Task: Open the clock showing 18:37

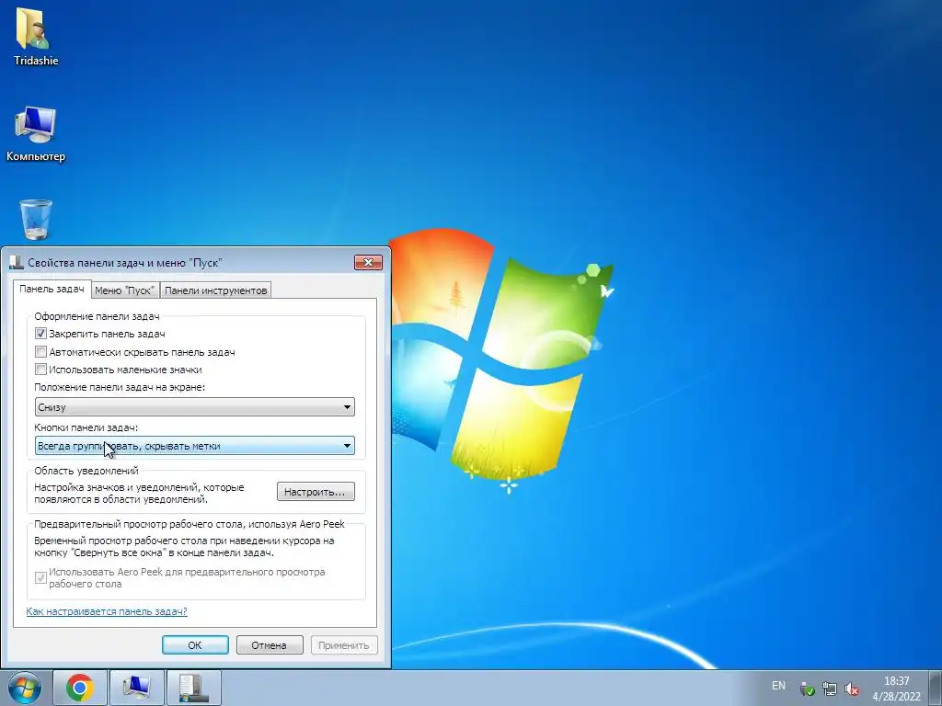Action: point(896,689)
